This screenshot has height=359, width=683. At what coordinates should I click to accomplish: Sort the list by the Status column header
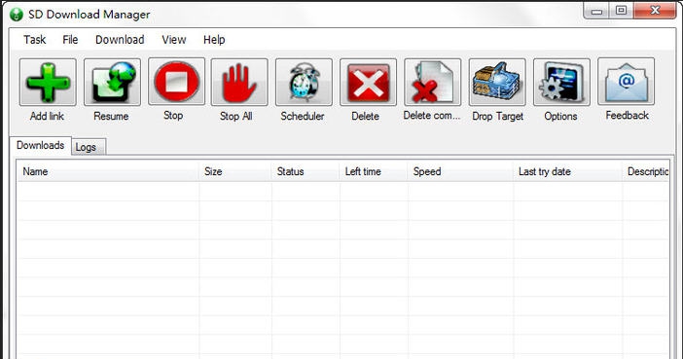tap(306, 171)
